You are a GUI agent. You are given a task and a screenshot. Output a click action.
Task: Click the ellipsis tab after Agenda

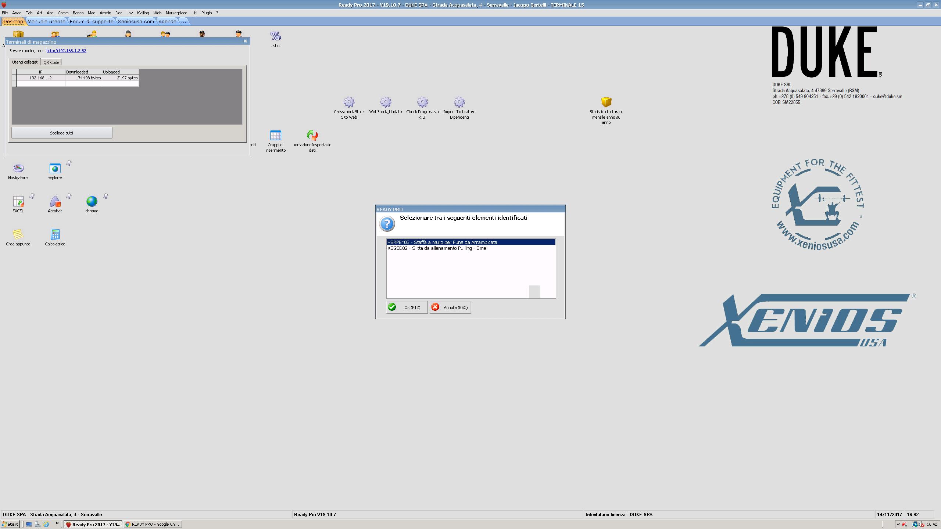pos(183,21)
